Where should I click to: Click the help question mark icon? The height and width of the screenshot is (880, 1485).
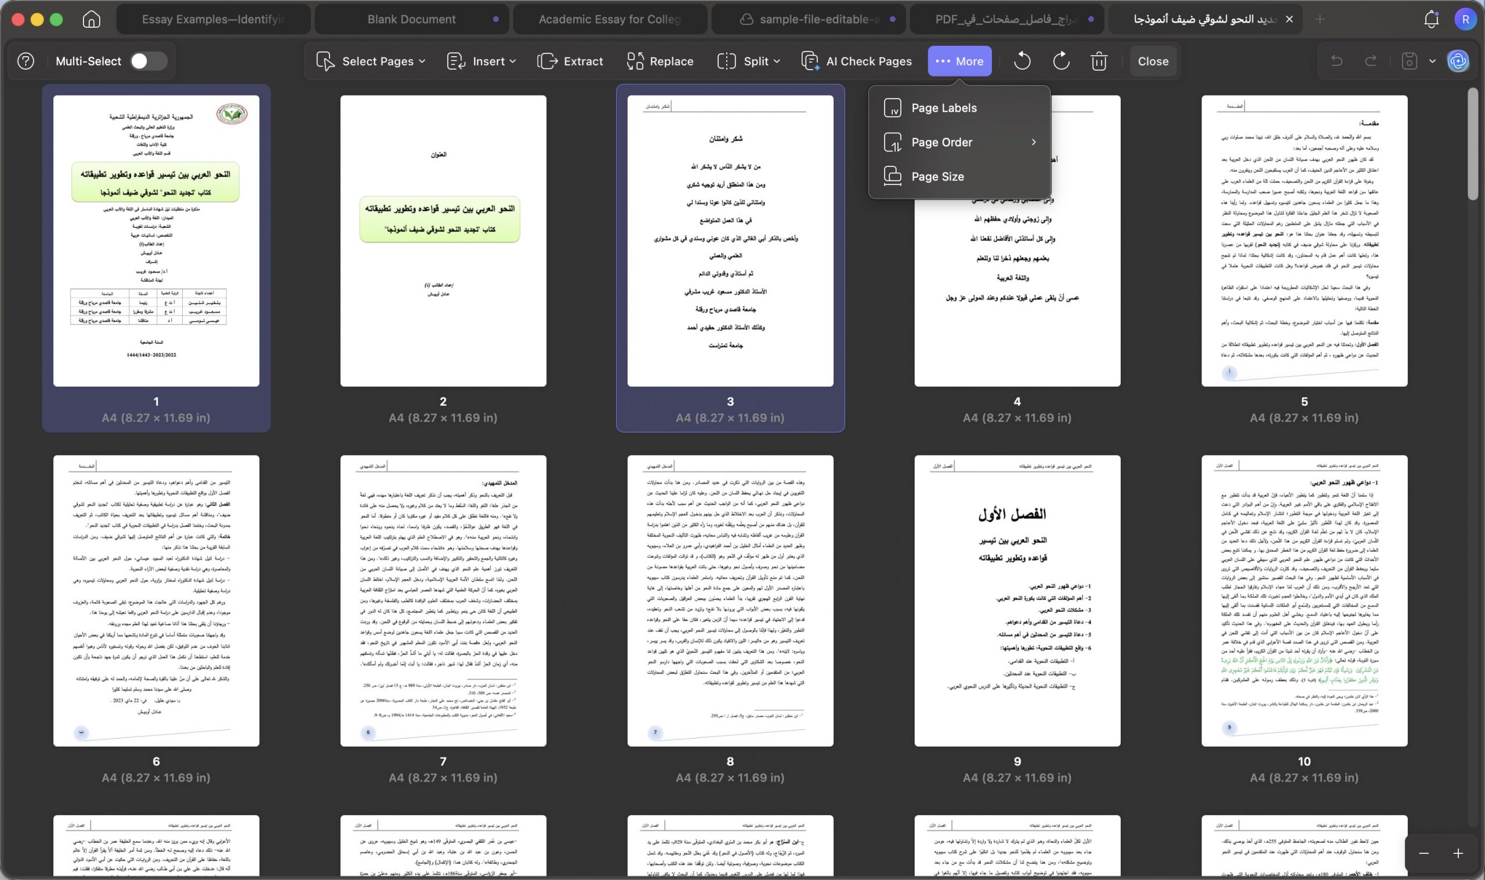(x=26, y=61)
